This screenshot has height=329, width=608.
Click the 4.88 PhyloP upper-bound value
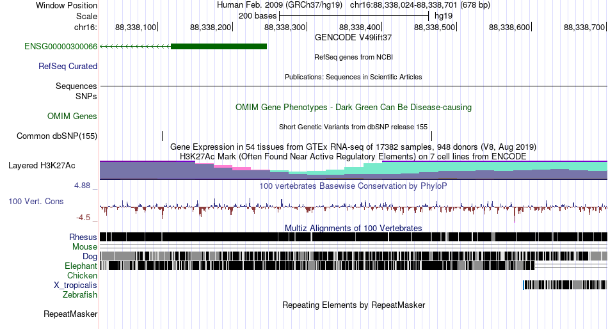pyautogui.click(x=82, y=186)
